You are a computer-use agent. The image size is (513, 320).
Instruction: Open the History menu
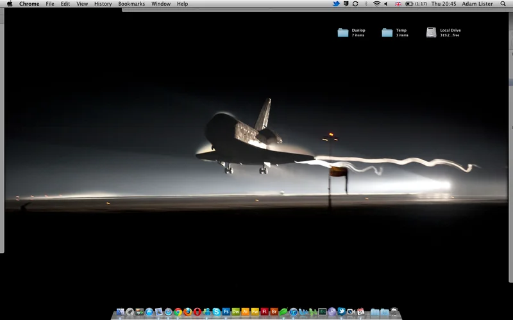pyautogui.click(x=103, y=4)
